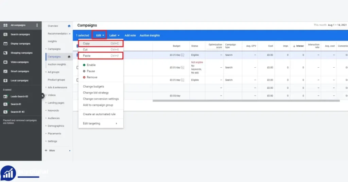The height and width of the screenshot is (182, 348).
Task: Sort by Budget column header
Action: (177, 46)
